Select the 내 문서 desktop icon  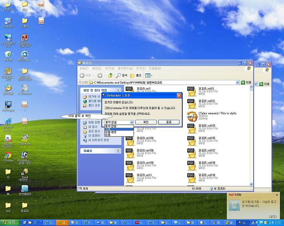click(8, 6)
